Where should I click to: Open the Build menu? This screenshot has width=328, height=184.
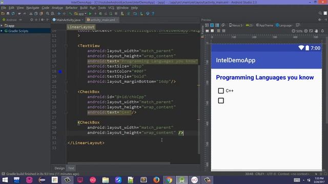(84, 8)
